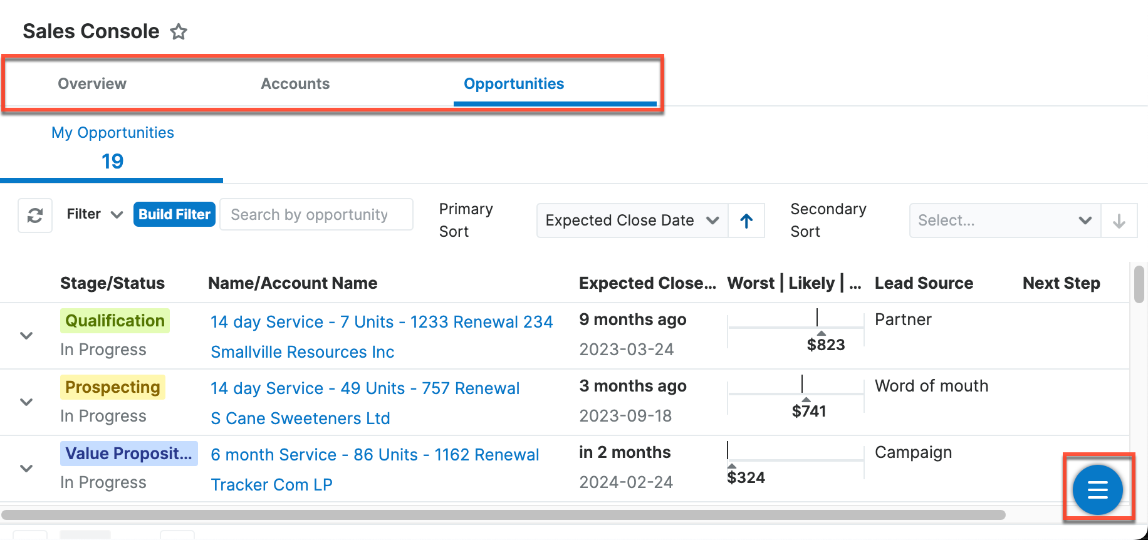Refresh the opportunities list

coord(34,215)
